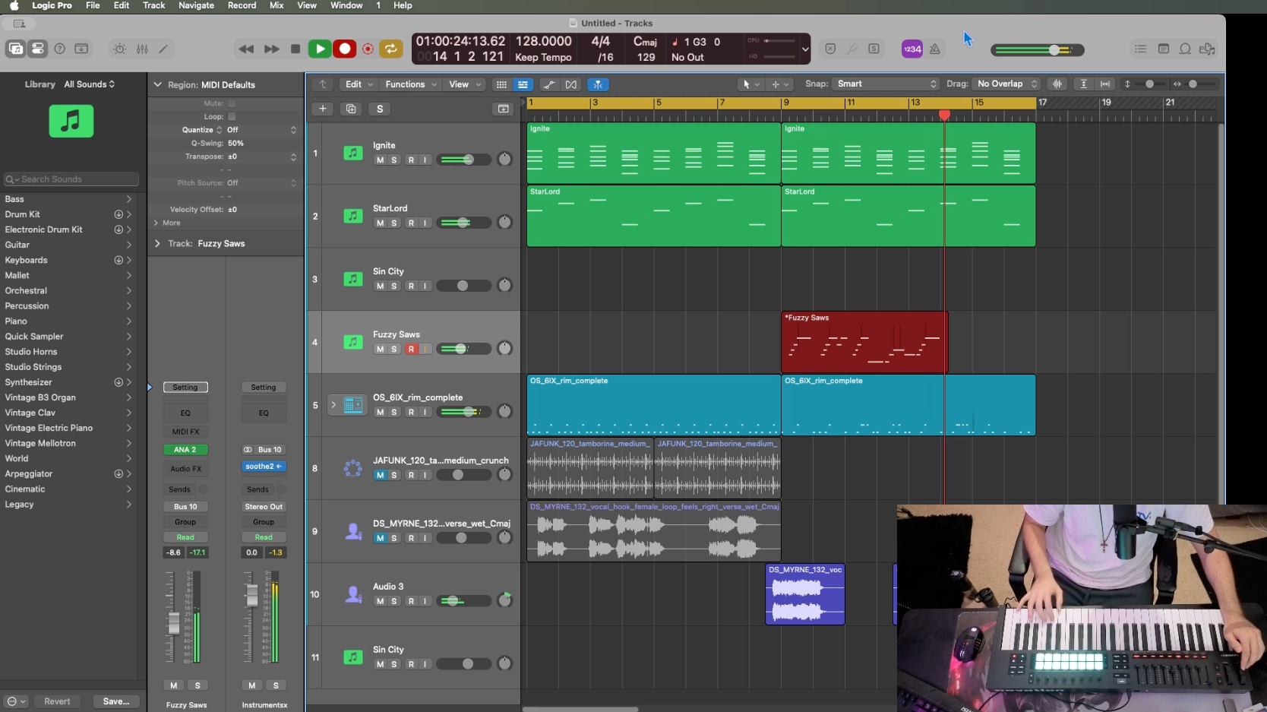This screenshot has height=712, width=1267.
Task: Select grid view button in Tracks toolbar
Action: [x=501, y=84]
